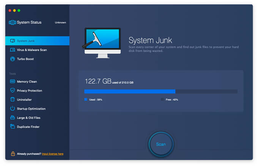Open the System Junk menu label

pos(26,41)
